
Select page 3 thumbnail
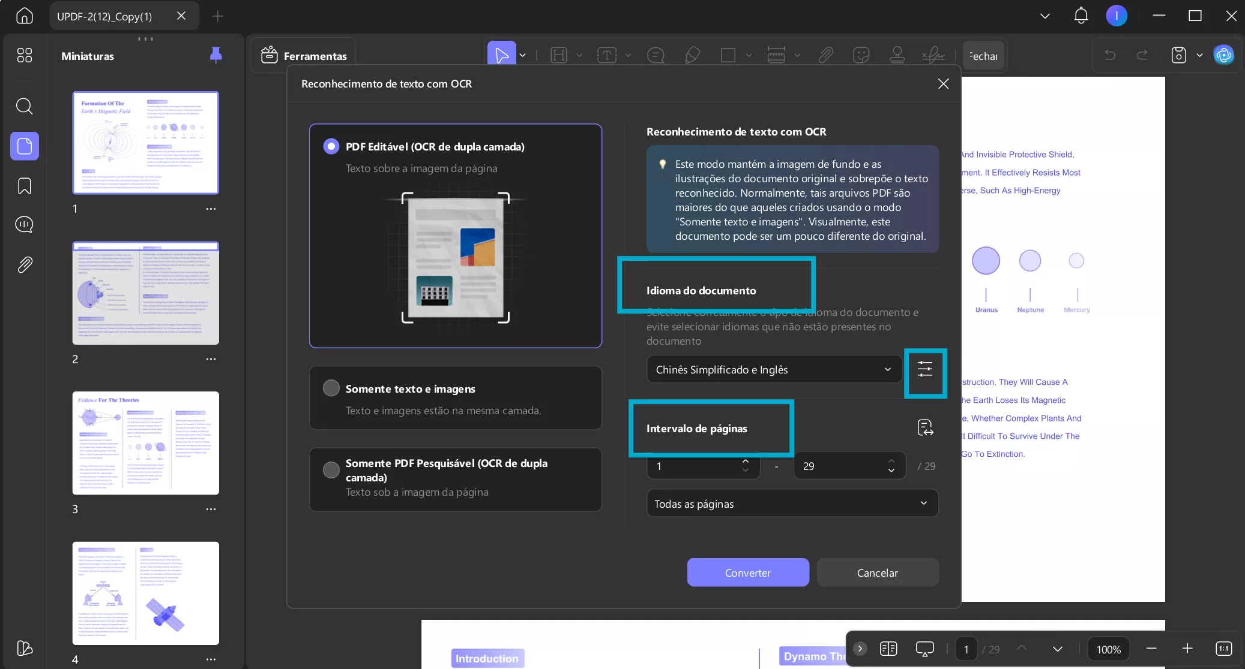click(x=146, y=443)
